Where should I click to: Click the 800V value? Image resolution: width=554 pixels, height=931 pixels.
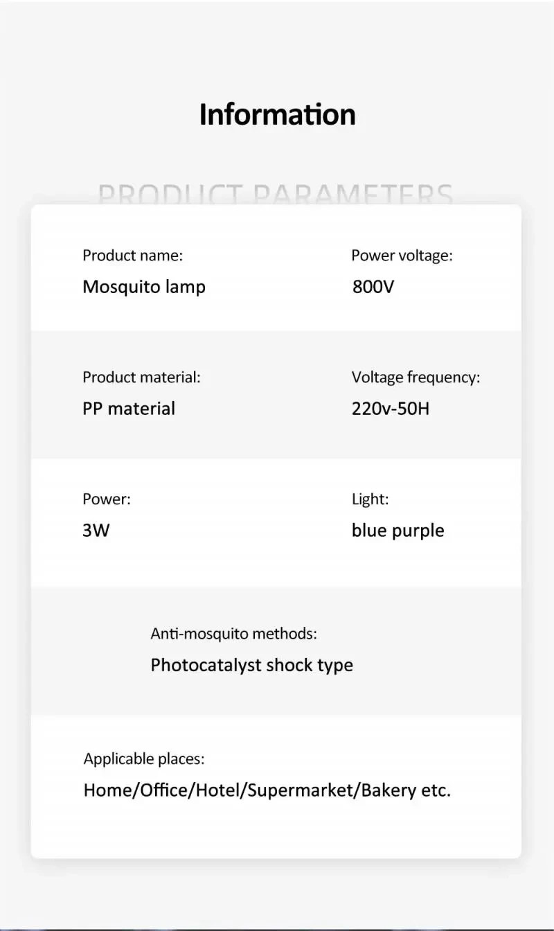tap(373, 287)
